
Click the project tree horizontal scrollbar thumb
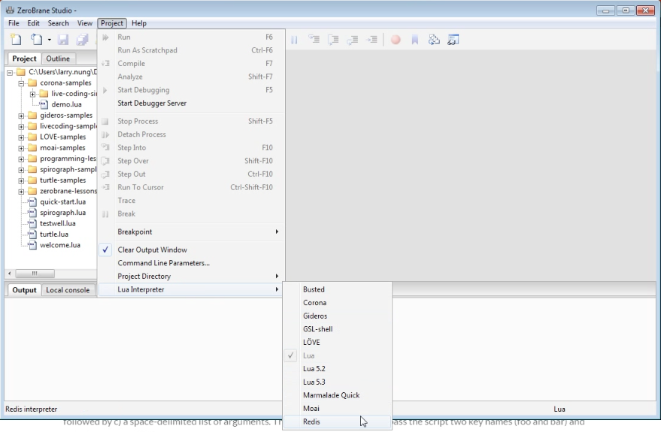[x=35, y=273]
